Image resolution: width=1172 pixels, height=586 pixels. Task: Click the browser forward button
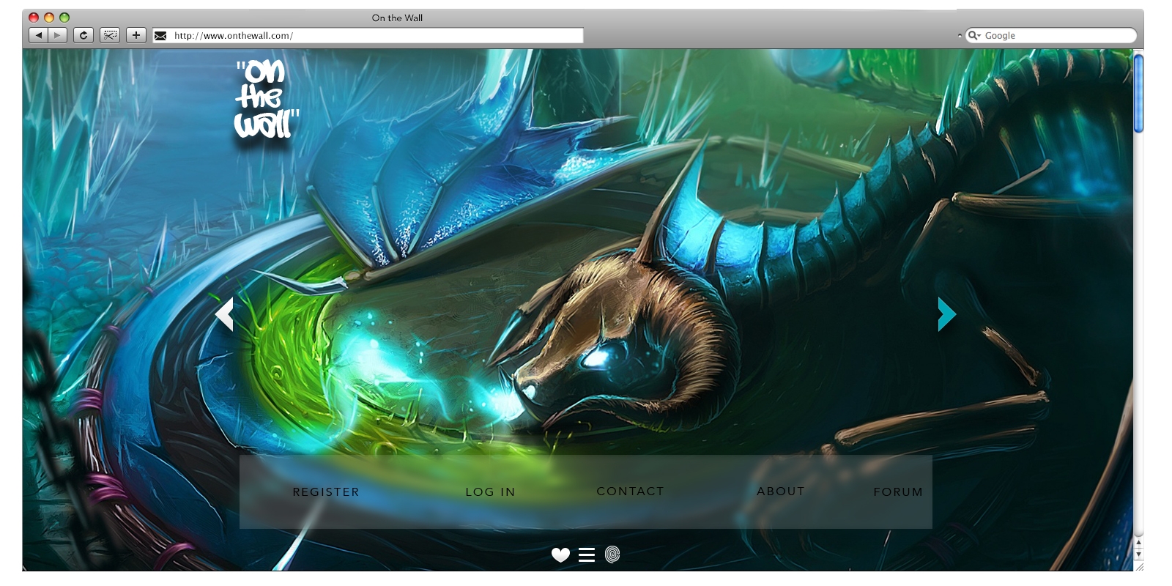(58, 35)
